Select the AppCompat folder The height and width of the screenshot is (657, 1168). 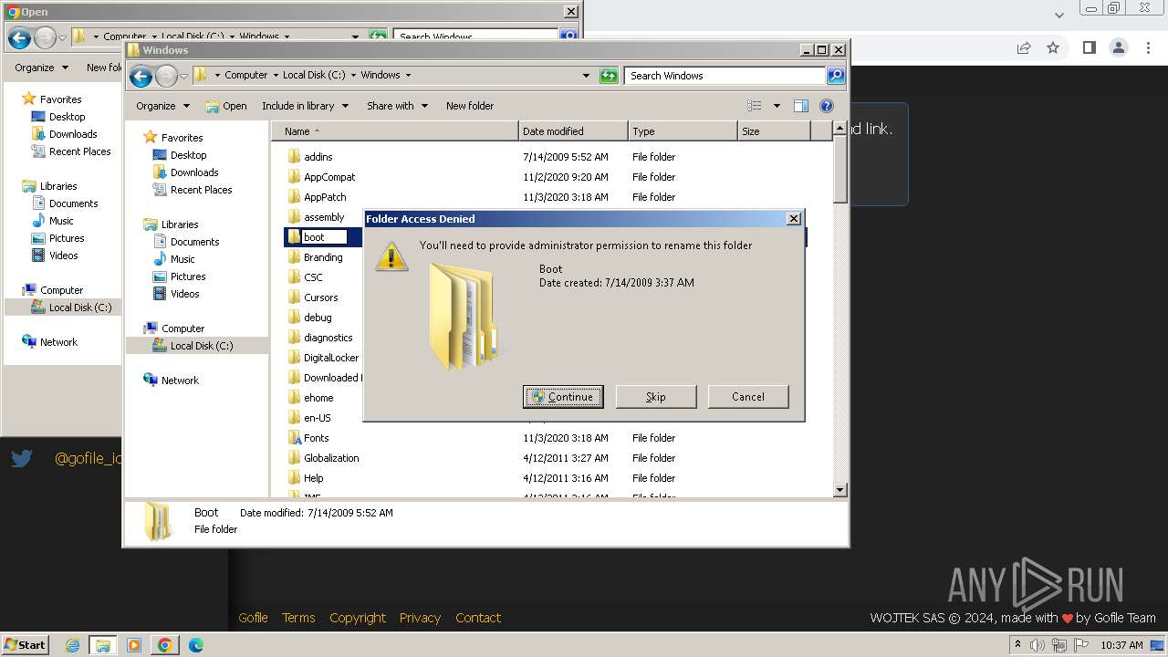pyautogui.click(x=329, y=177)
